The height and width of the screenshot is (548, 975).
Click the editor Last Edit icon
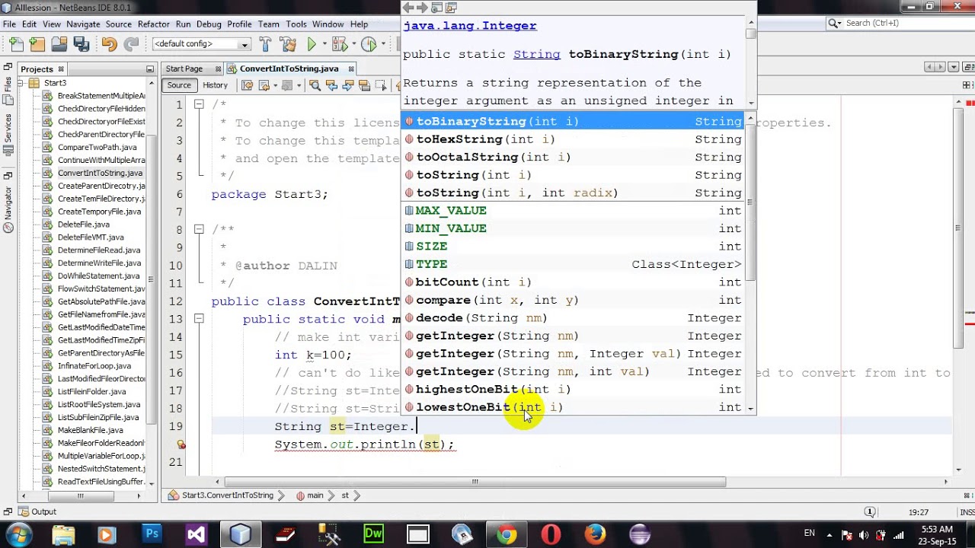[248, 85]
